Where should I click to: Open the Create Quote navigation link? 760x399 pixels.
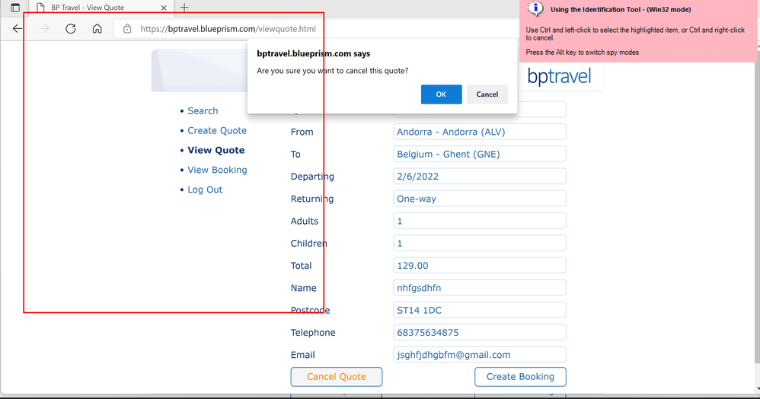(217, 131)
